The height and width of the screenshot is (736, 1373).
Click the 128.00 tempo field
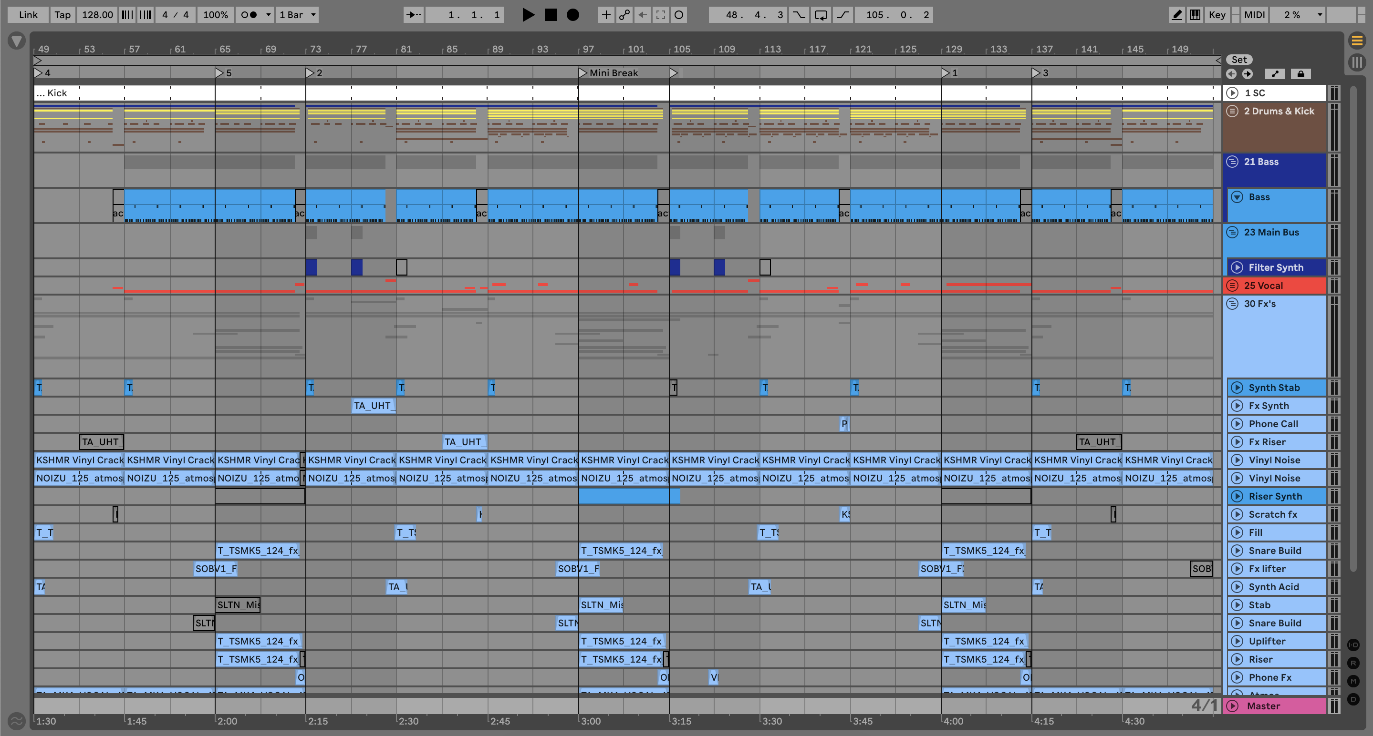[x=97, y=15]
